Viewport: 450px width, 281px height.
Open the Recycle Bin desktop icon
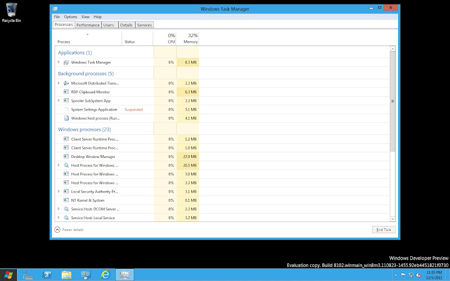[11, 12]
